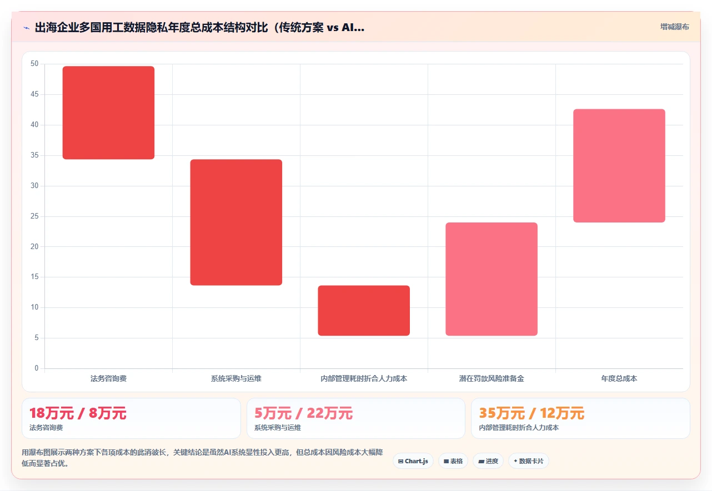Click 内部管理耗时折合人力成本 caption under 35万元 card
This screenshot has width=712, height=491.
click(519, 428)
